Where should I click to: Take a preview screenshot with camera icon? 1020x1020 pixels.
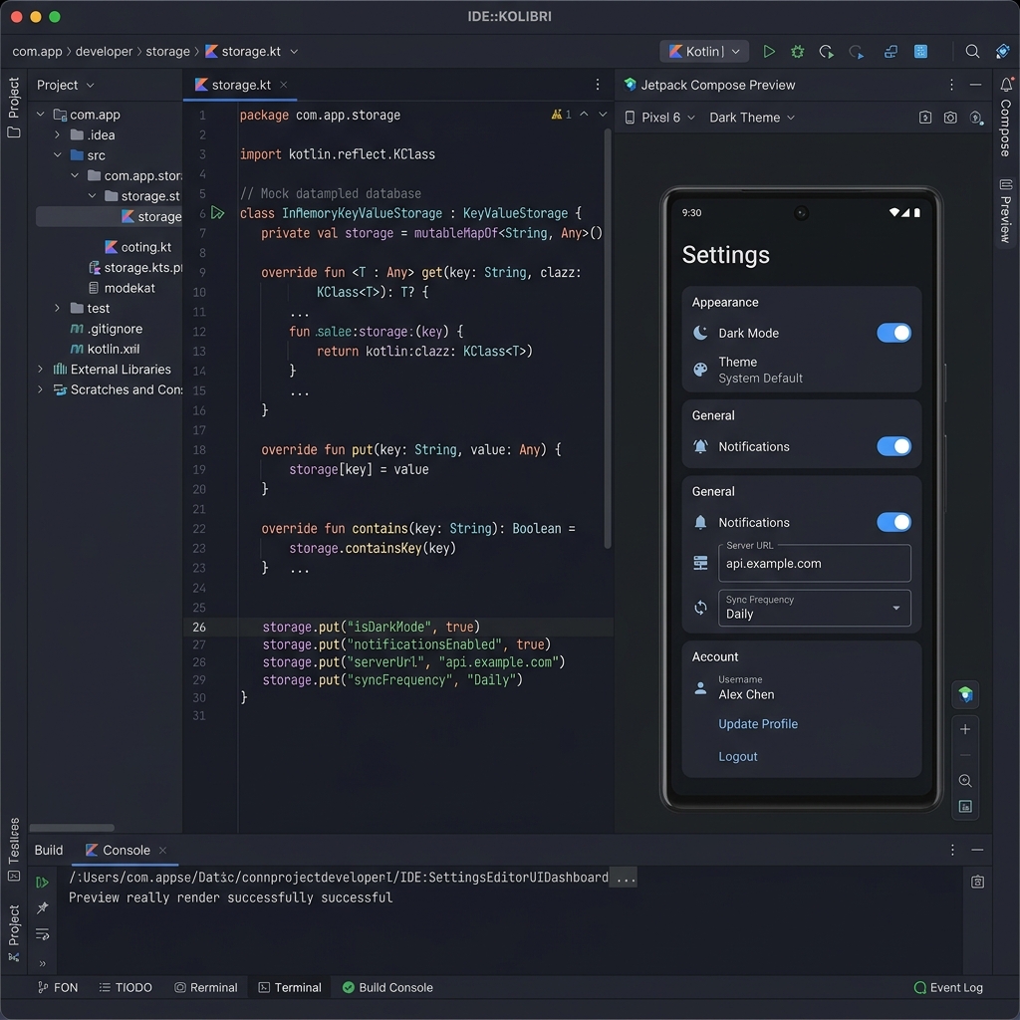[950, 118]
